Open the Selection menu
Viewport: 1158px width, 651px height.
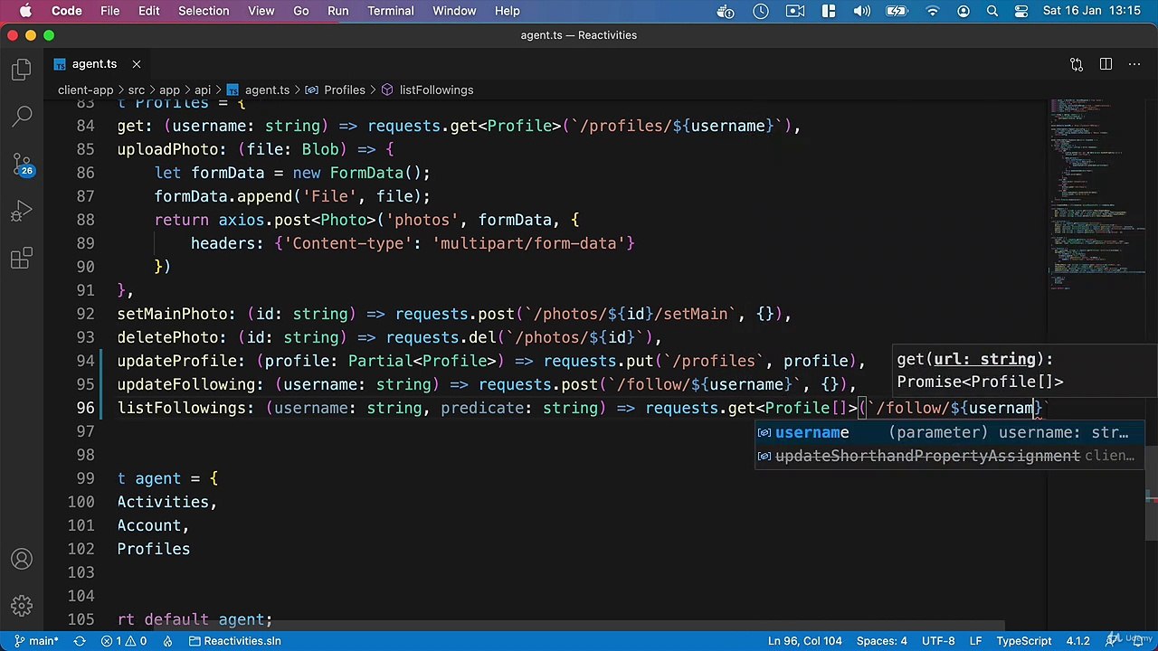point(204,11)
